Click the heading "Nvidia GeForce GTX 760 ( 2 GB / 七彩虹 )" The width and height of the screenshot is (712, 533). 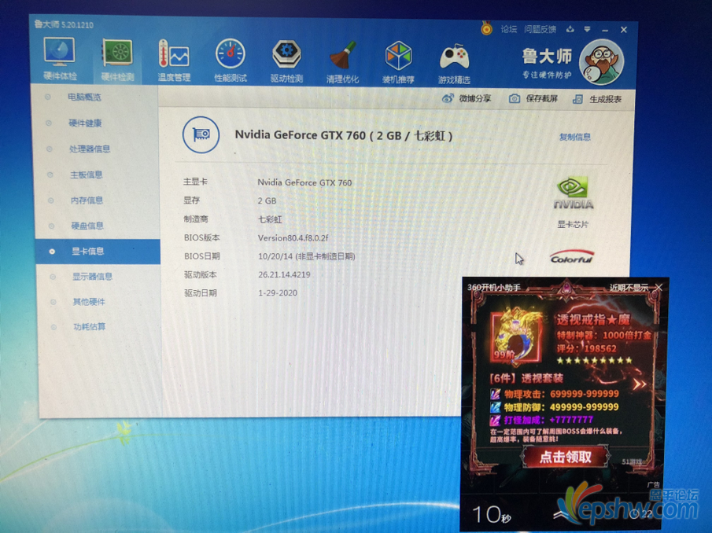pyautogui.click(x=344, y=135)
